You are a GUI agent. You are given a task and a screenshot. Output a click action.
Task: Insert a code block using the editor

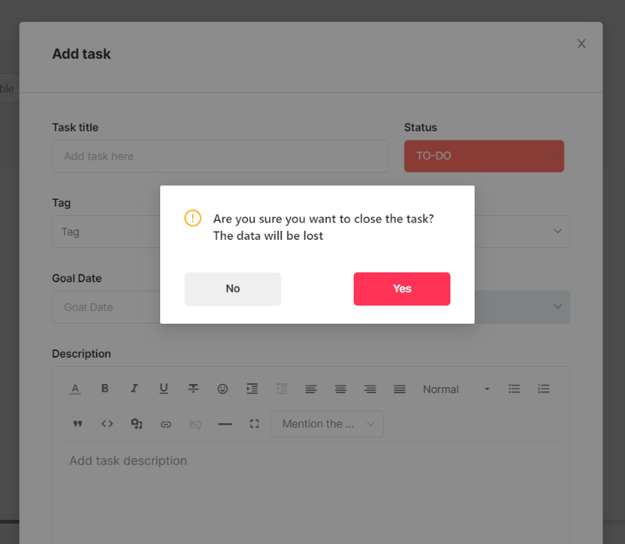(107, 423)
